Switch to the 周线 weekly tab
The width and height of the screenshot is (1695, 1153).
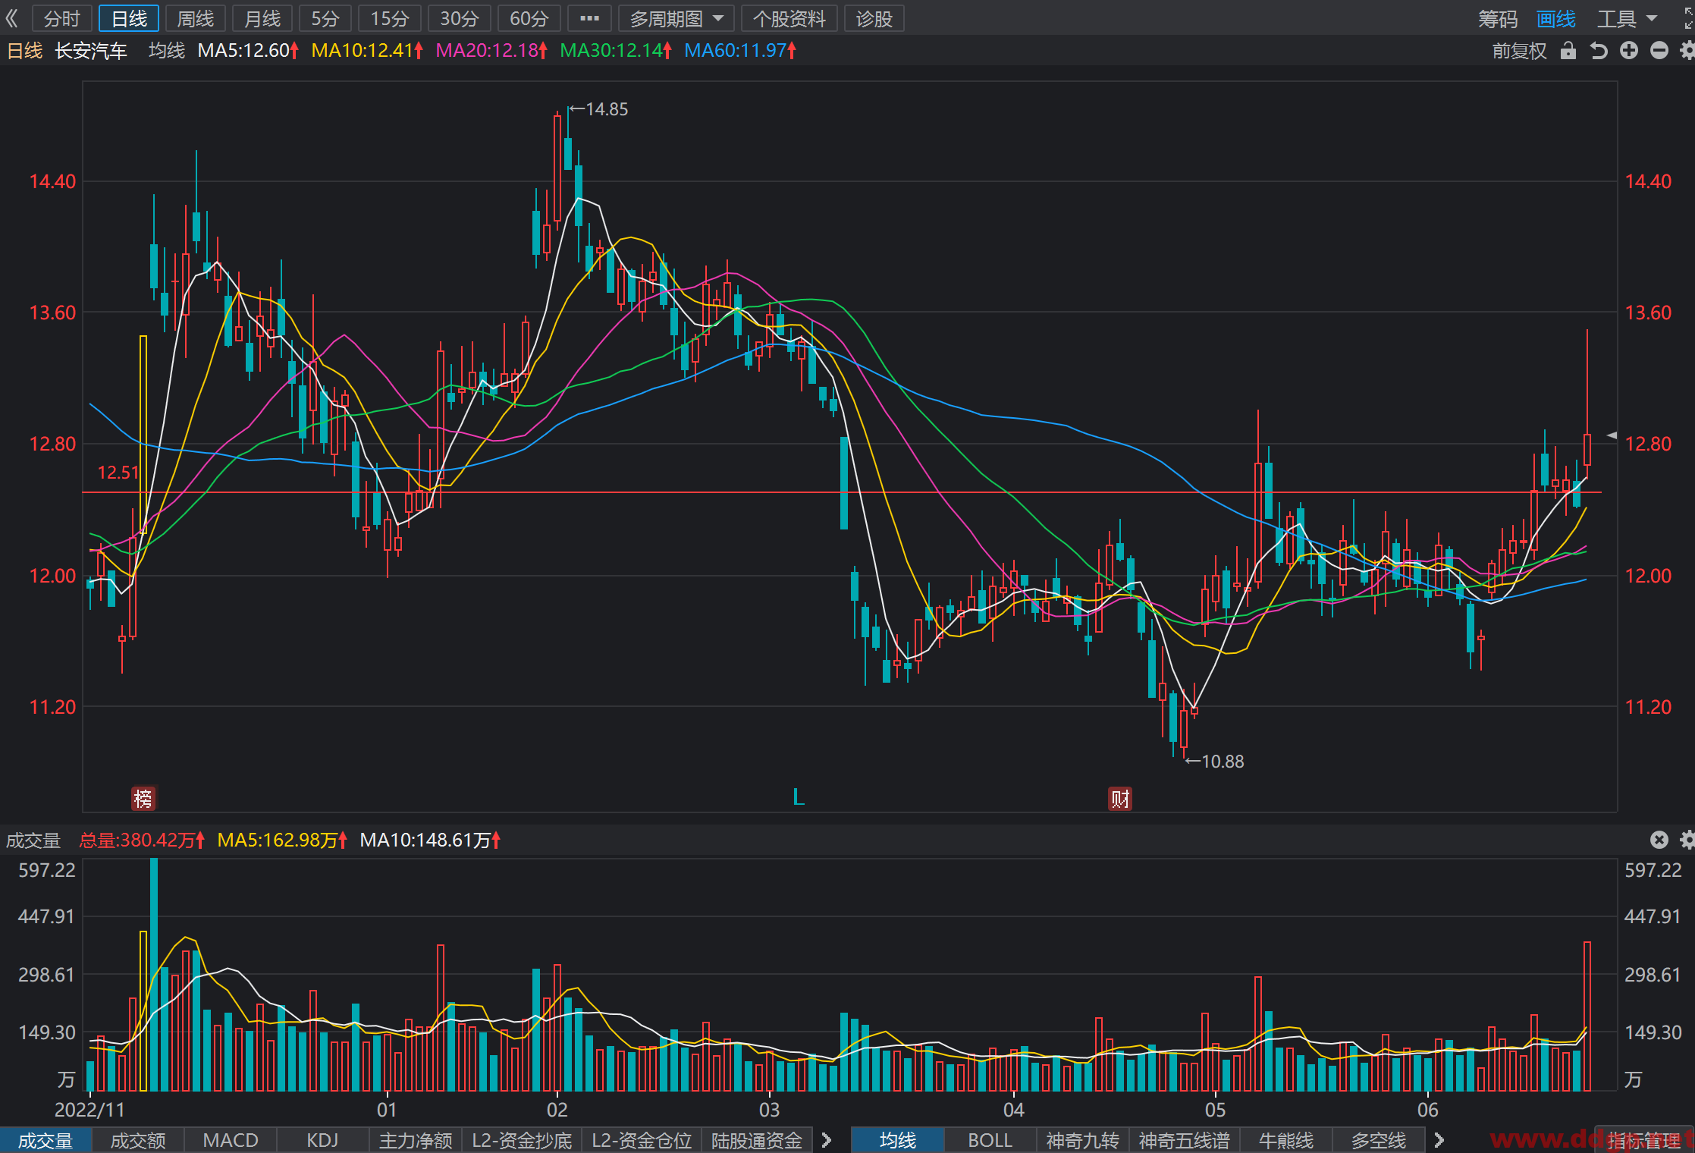[x=195, y=18]
